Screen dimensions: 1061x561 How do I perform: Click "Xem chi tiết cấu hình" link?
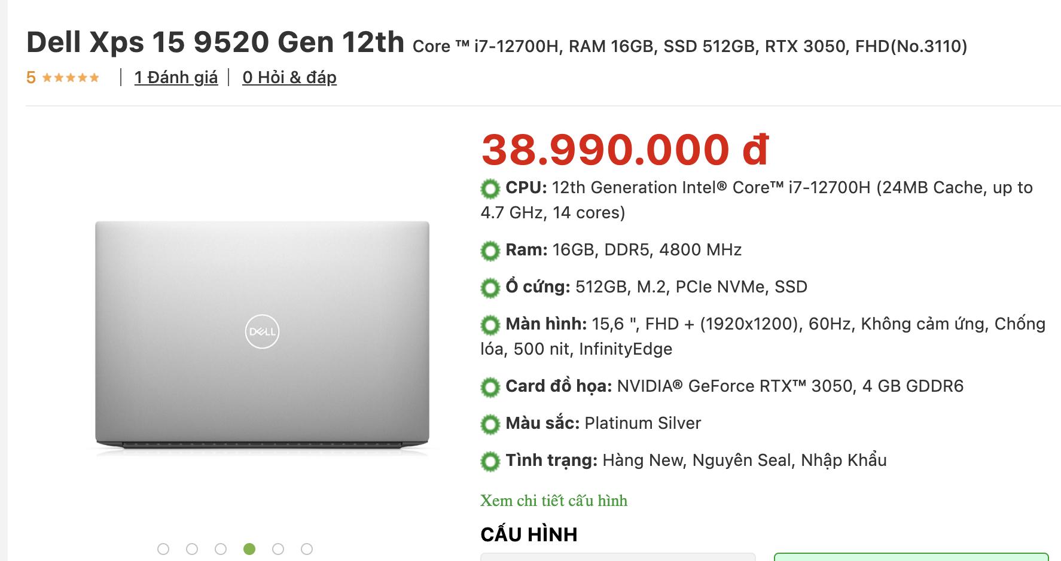[x=554, y=501]
